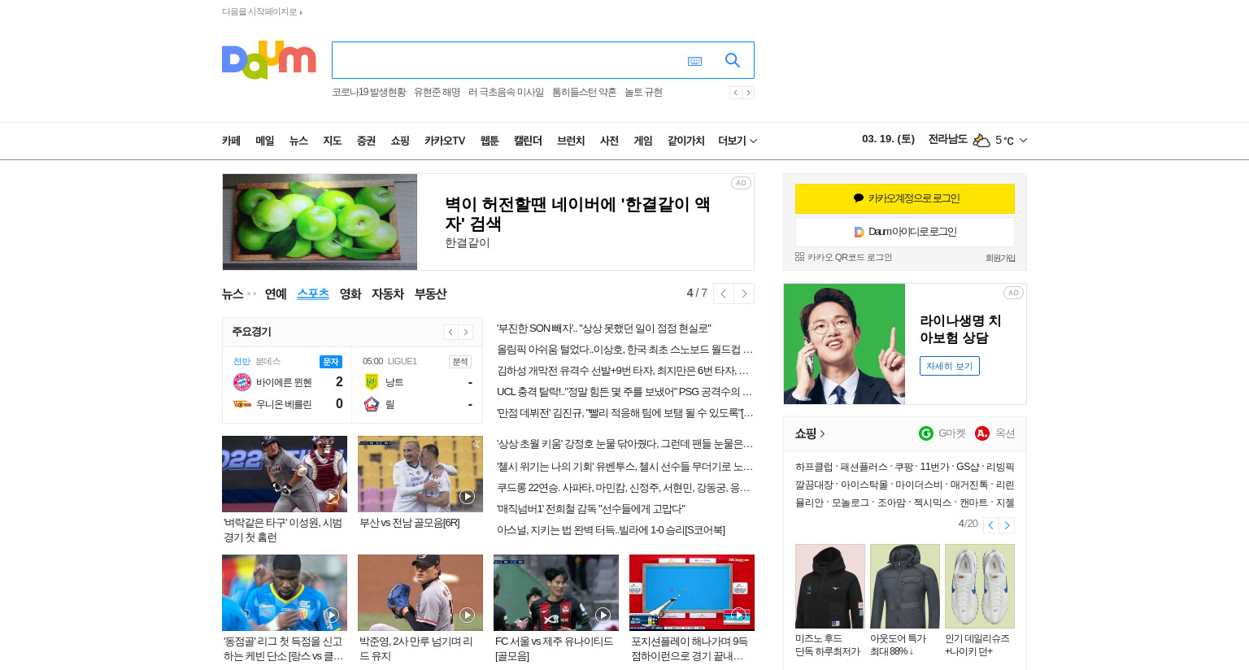The width and height of the screenshot is (1249, 670).
Task: Open the 카페 menu item
Action: (231, 141)
